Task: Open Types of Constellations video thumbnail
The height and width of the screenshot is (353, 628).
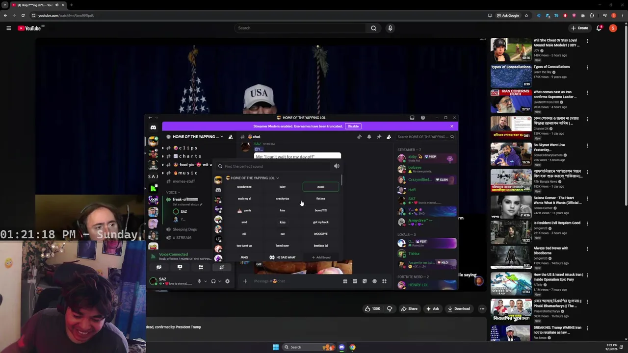Action: click(x=511, y=76)
